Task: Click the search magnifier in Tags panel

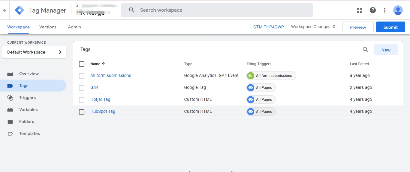Action: [365, 50]
